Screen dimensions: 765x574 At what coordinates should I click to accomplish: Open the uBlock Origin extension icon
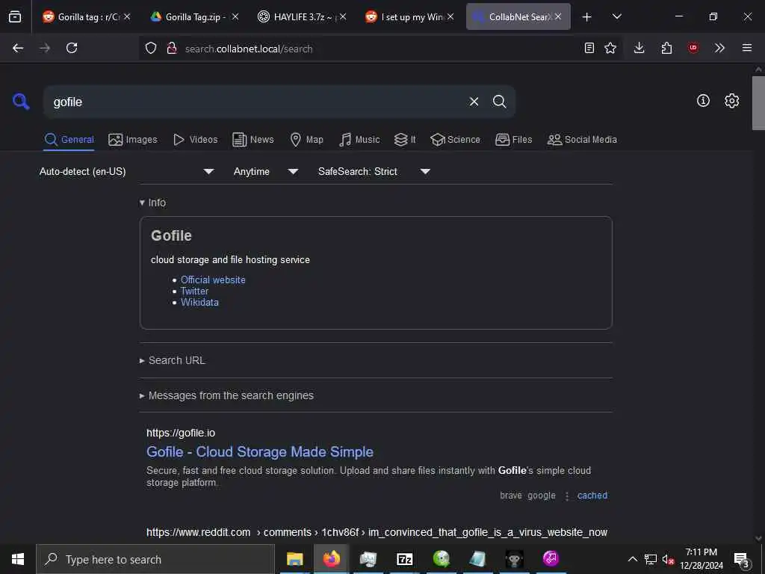click(x=693, y=48)
